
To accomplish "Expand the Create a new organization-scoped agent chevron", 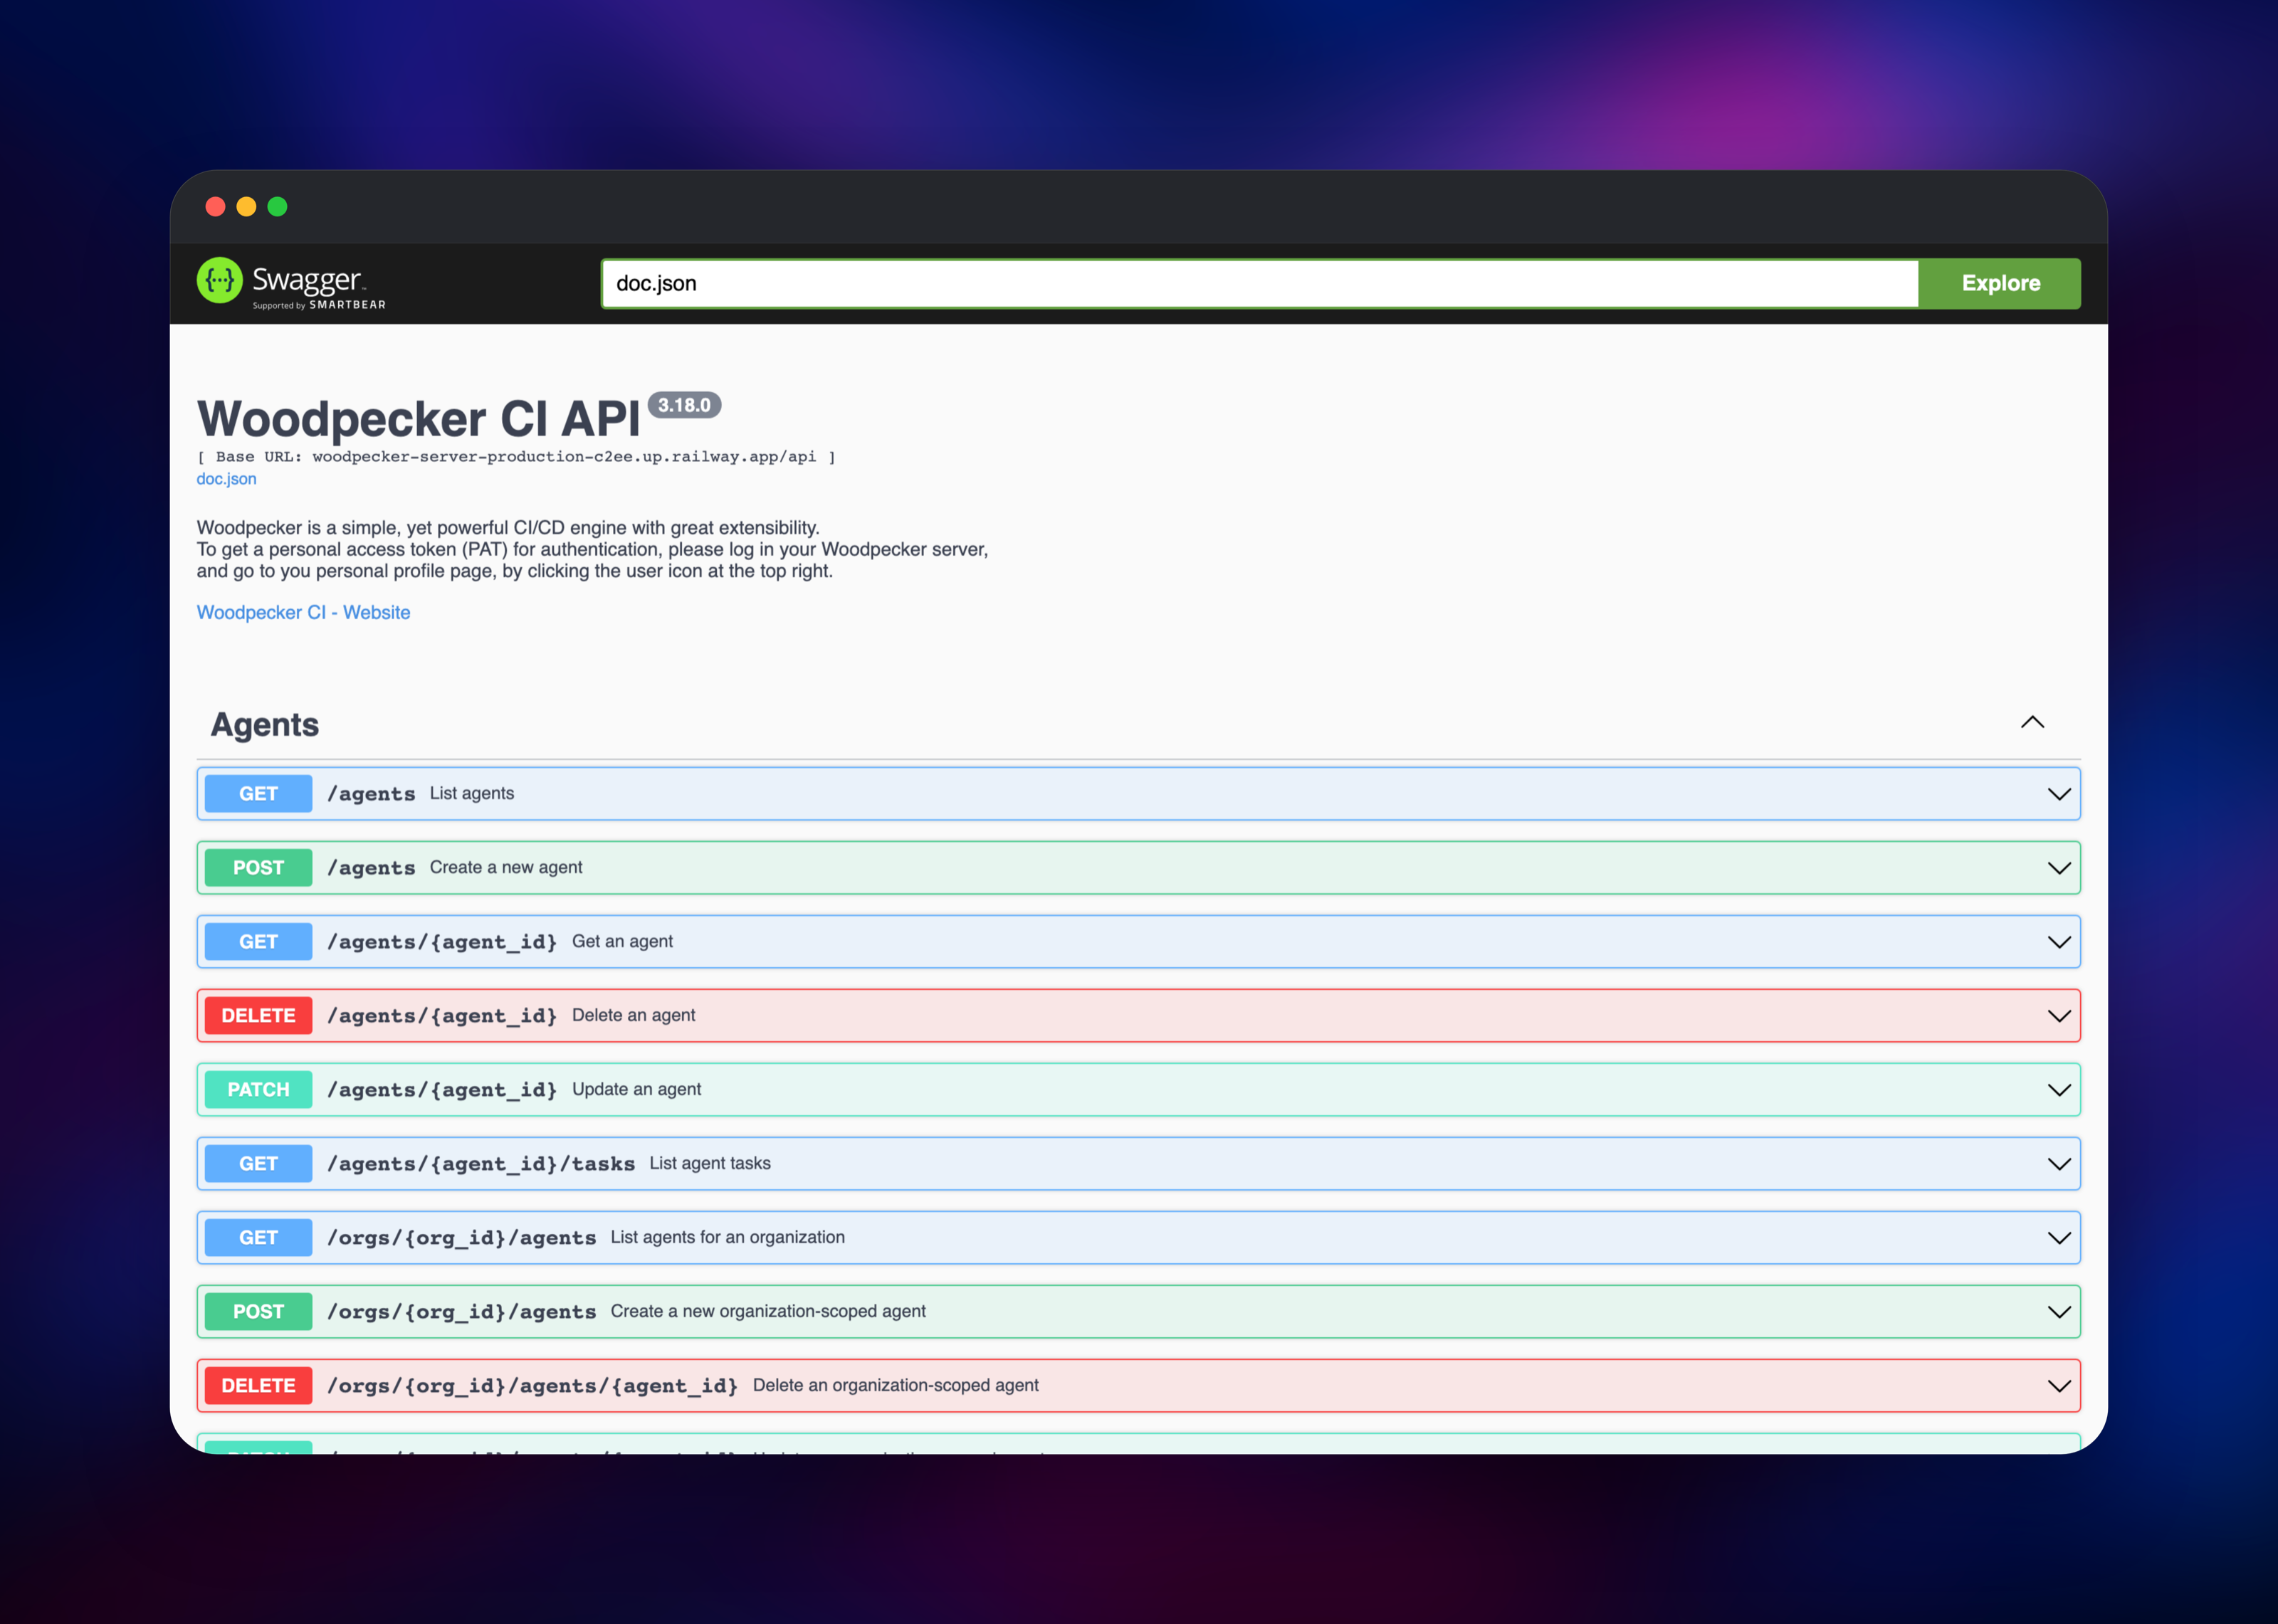I will click(x=2059, y=1312).
